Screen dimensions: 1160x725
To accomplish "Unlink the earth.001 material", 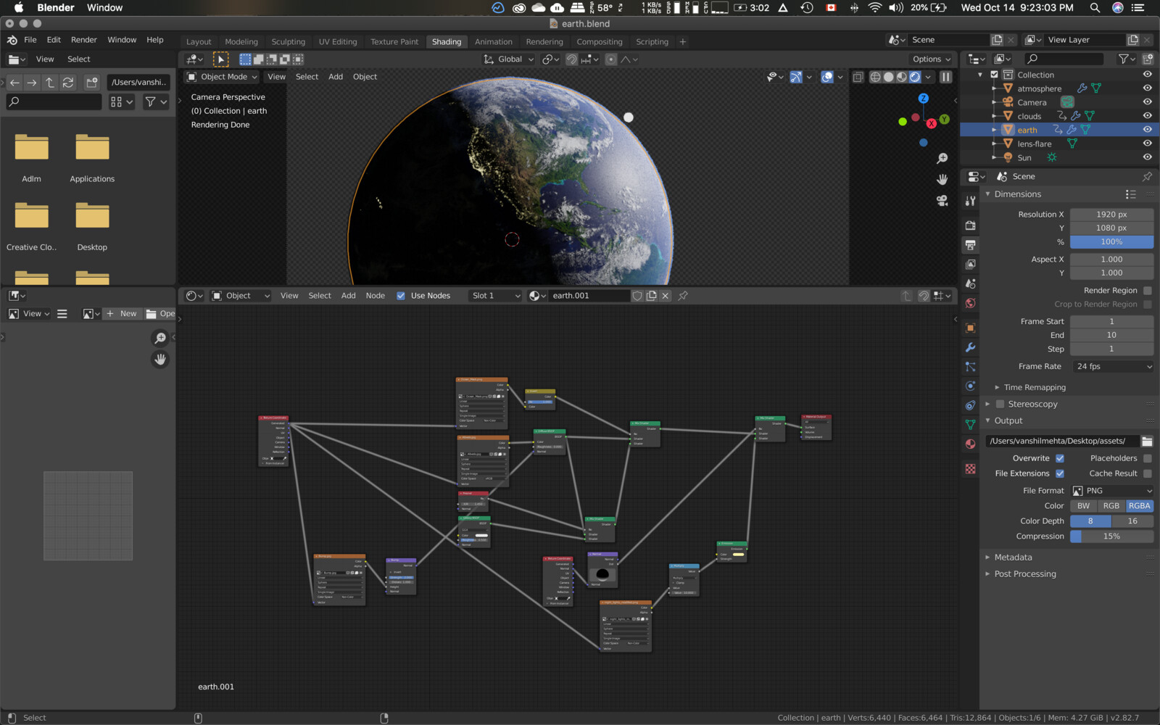I will pos(666,296).
